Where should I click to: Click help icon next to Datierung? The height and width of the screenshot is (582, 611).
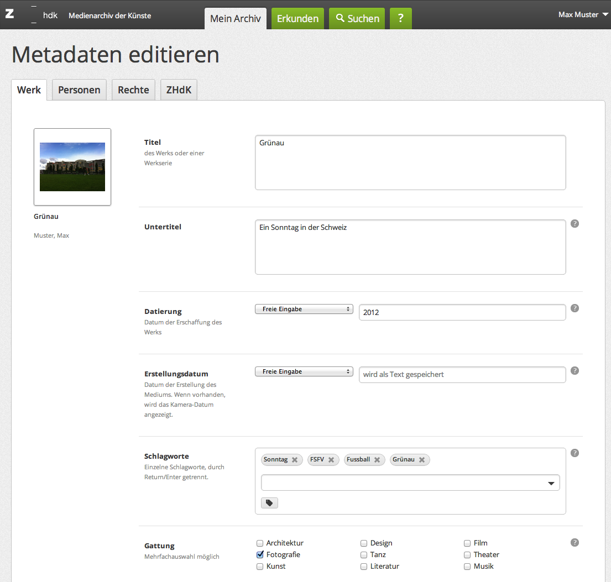click(575, 308)
